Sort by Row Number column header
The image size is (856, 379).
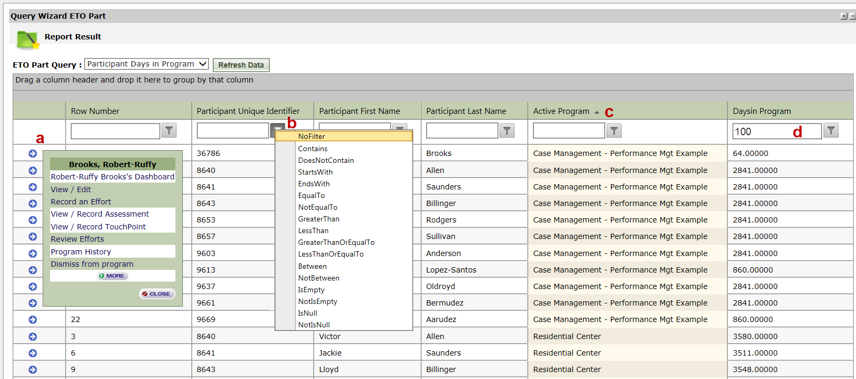pyautogui.click(x=95, y=111)
